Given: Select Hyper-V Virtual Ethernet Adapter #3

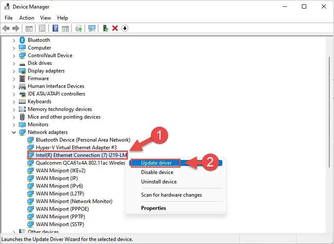Looking at the screenshot, I should [76, 148].
